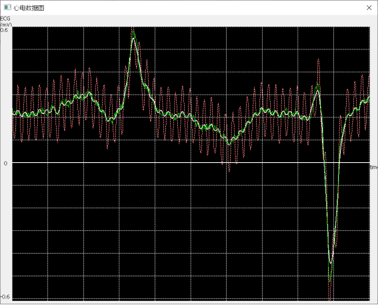Click the red dotted trough crossing below zero line
Screen dimensions: 378x305
coord(229,170)
